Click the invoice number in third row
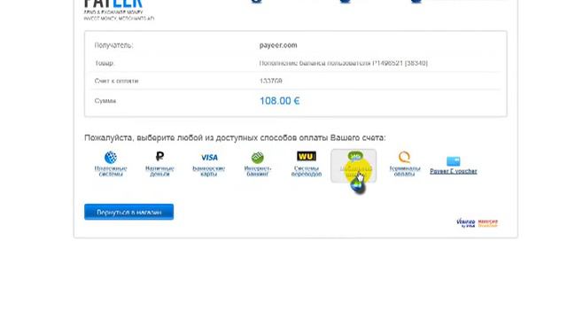The width and height of the screenshot is (567, 319). 270,81
